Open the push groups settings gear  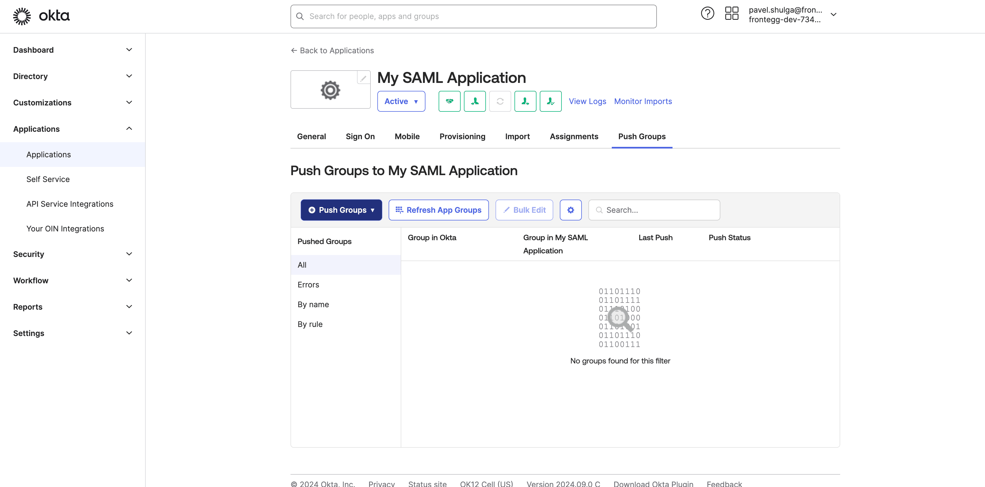(571, 210)
